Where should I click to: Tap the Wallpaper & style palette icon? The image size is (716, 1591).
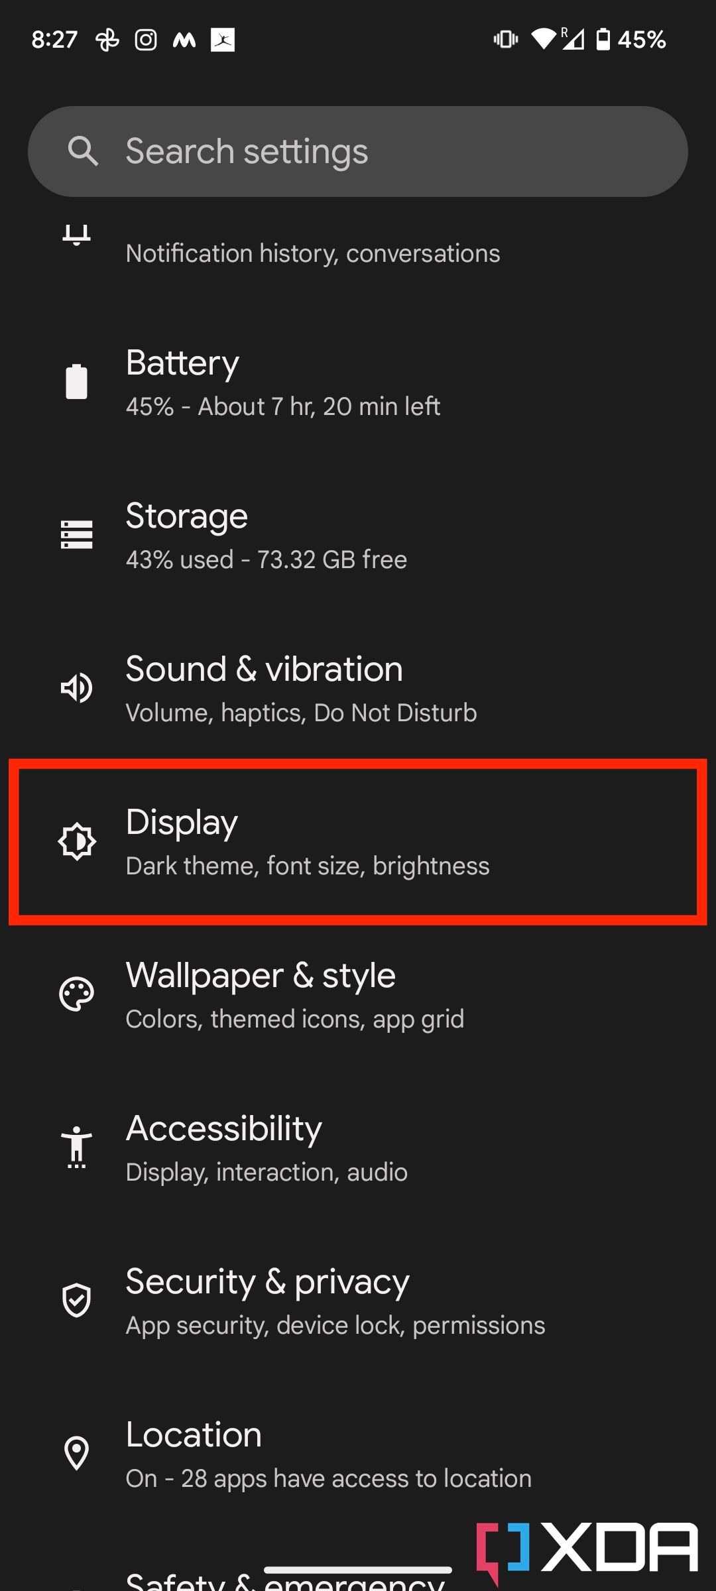[x=75, y=994]
